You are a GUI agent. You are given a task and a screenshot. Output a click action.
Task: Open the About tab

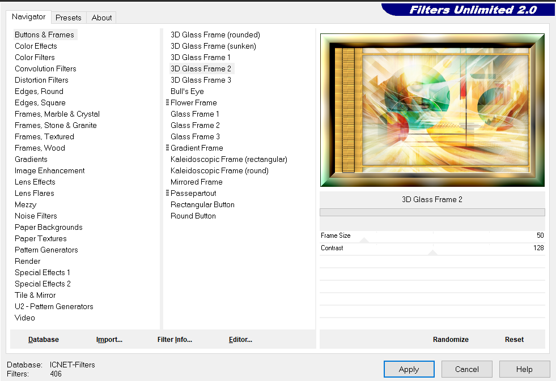coord(102,18)
